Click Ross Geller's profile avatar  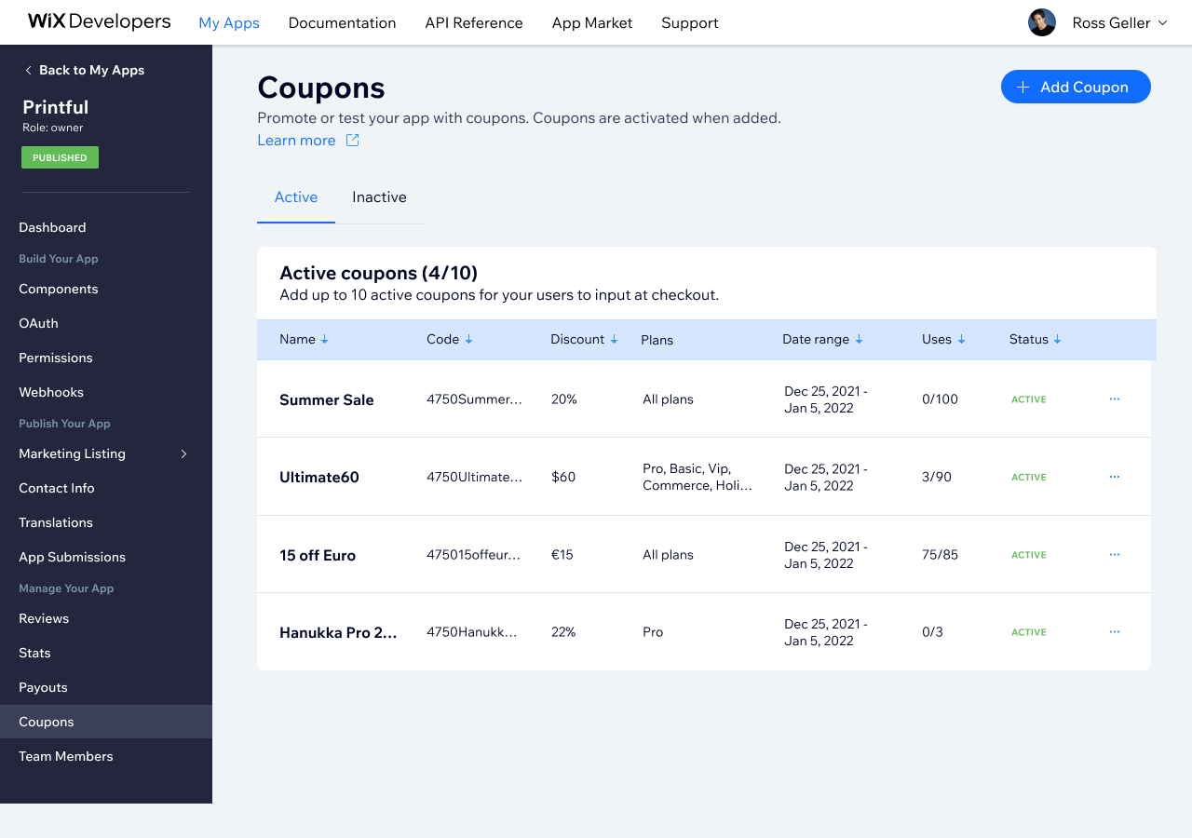click(x=1041, y=22)
